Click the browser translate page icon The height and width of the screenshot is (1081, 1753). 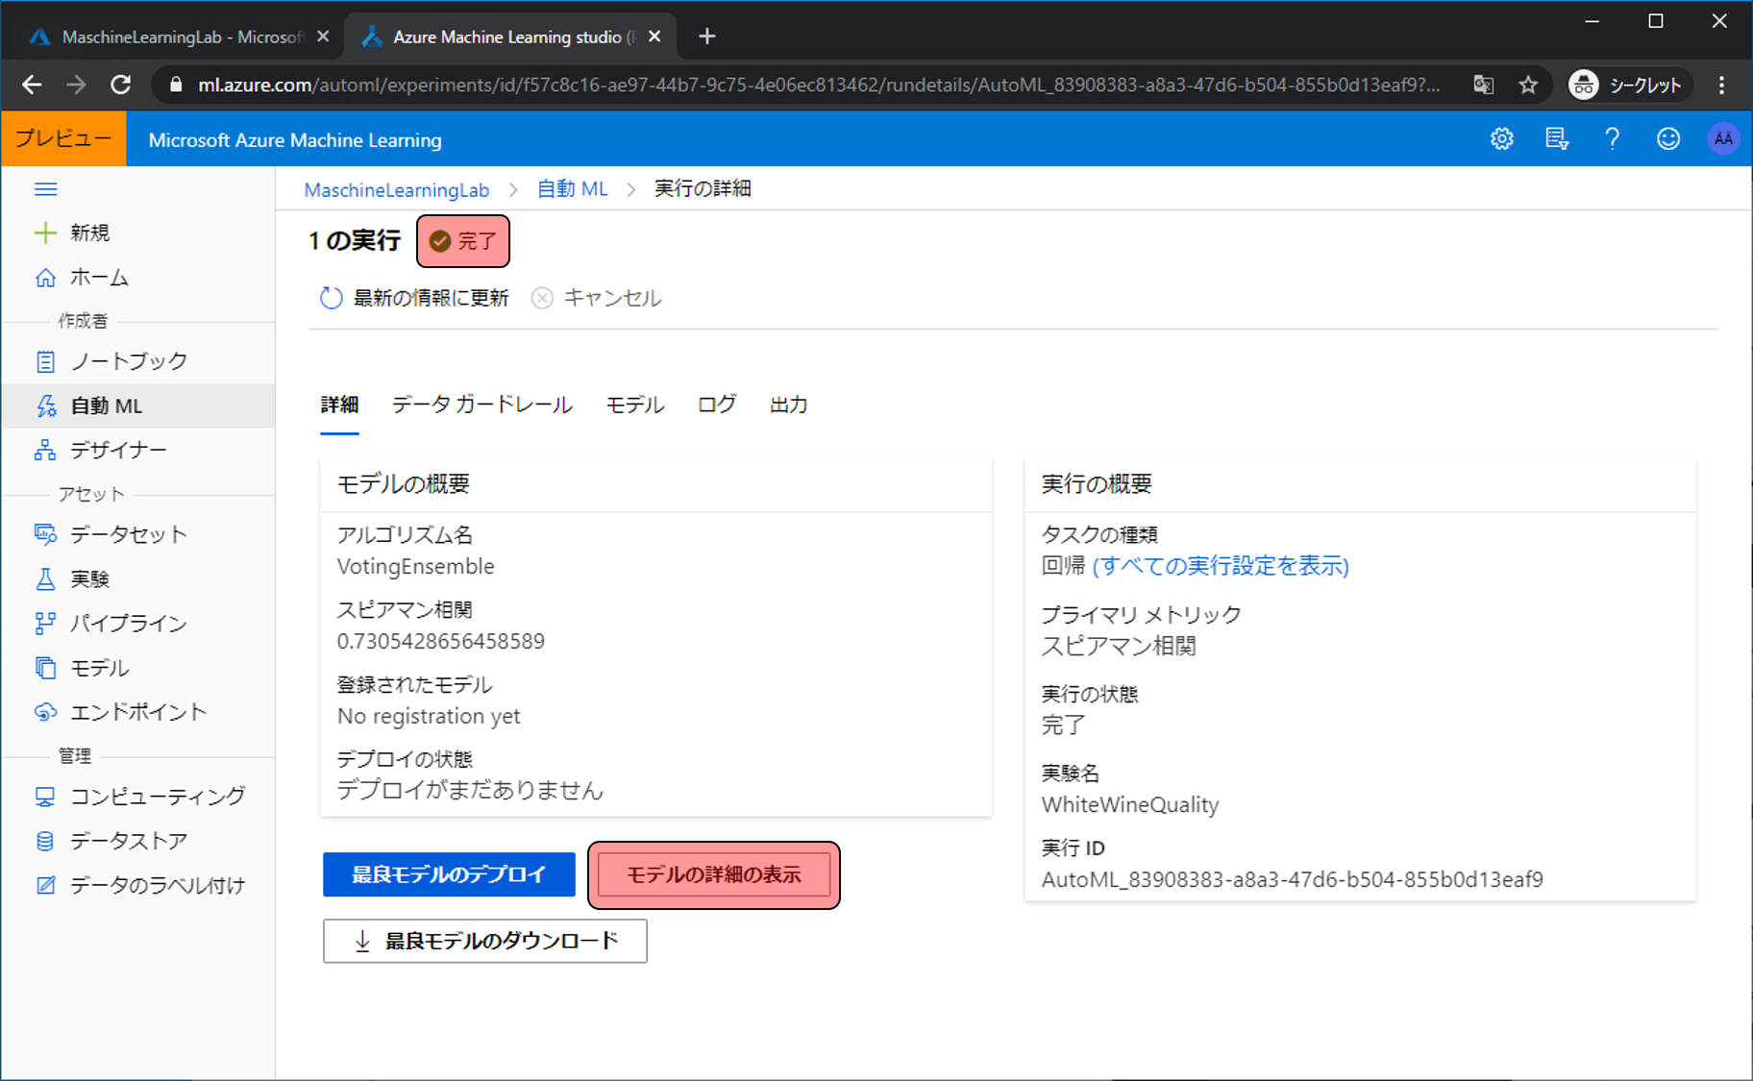tap(1483, 86)
